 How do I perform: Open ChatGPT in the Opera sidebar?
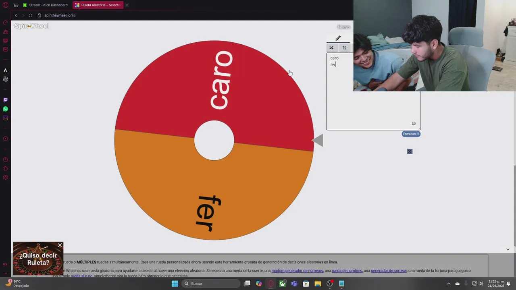pos(5,79)
